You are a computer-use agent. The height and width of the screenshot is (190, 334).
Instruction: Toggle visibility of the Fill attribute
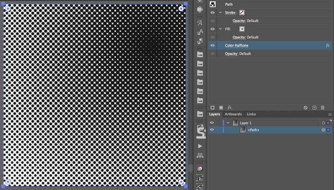(x=212, y=29)
